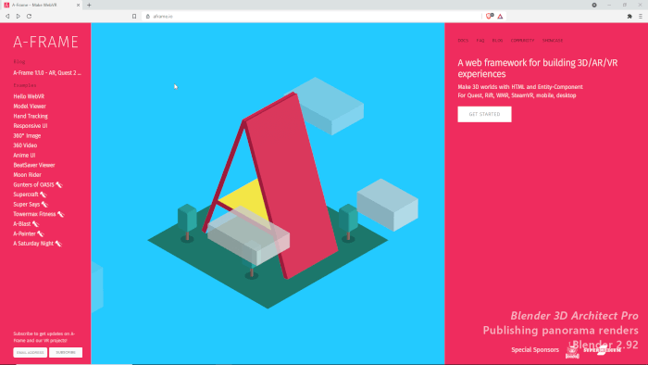Open the extensions puzzle icon
Screen dimensions: 648x365
click(629, 16)
